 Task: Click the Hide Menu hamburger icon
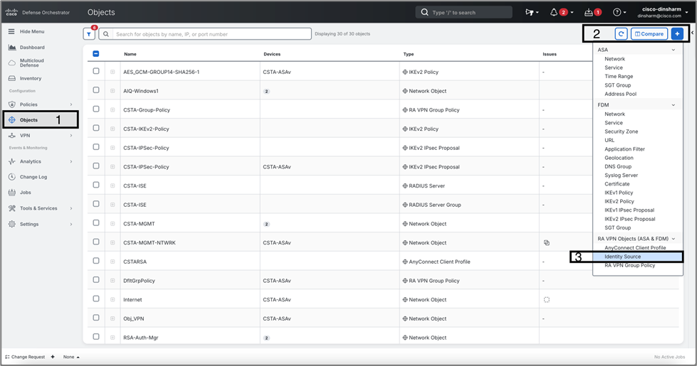(x=11, y=31)
